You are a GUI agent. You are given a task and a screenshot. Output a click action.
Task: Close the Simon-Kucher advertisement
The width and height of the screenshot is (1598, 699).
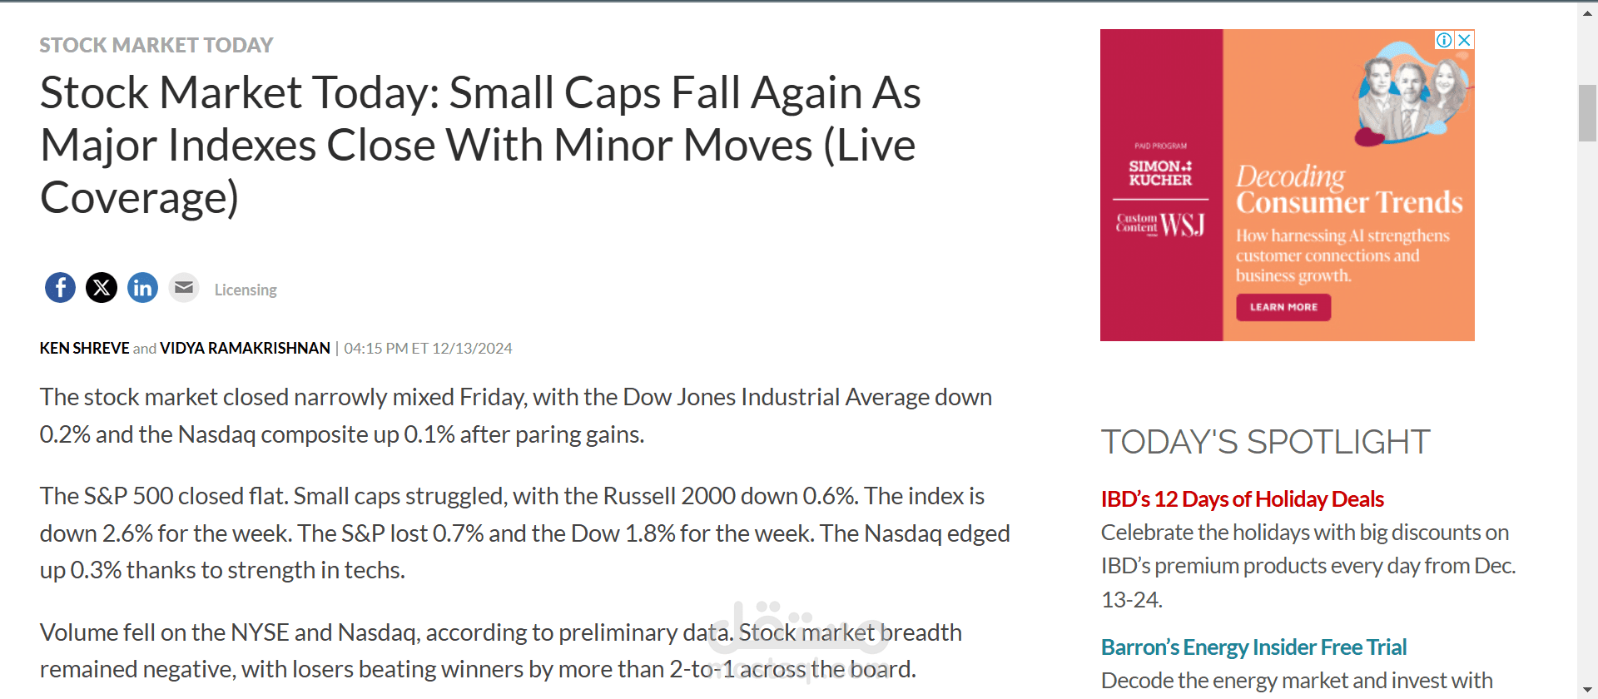coord(1464,40)
